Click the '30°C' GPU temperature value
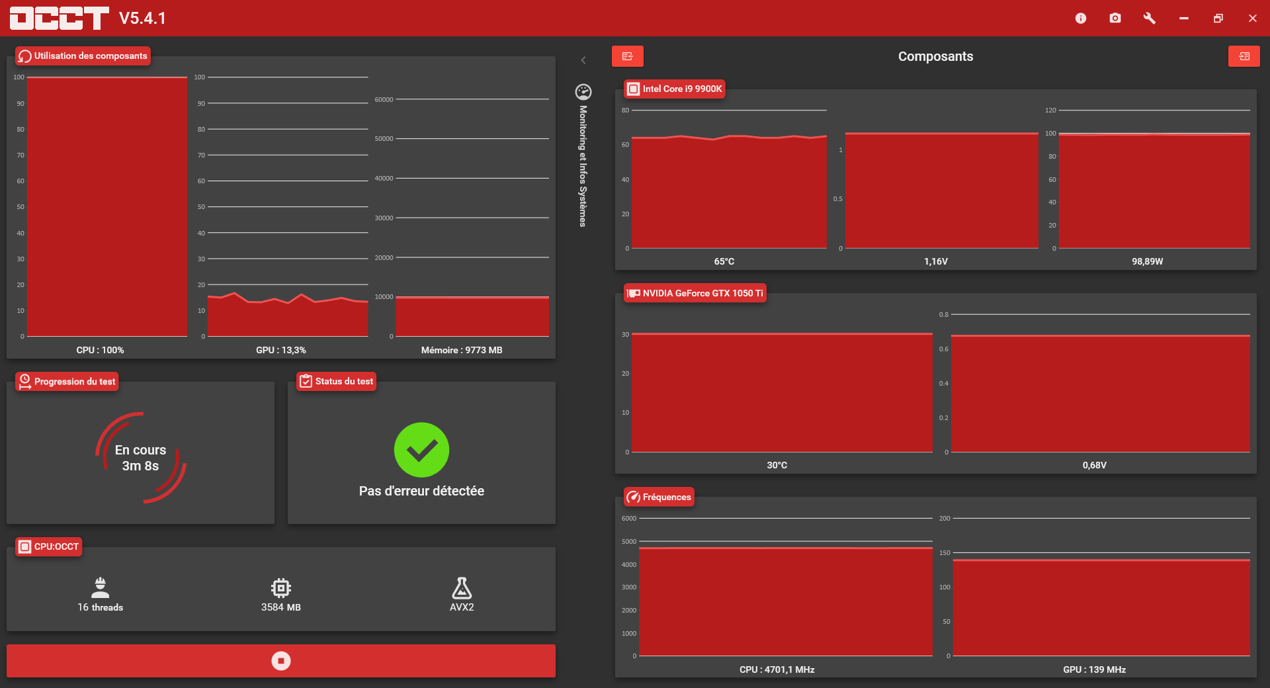 [x=777, y=465]
